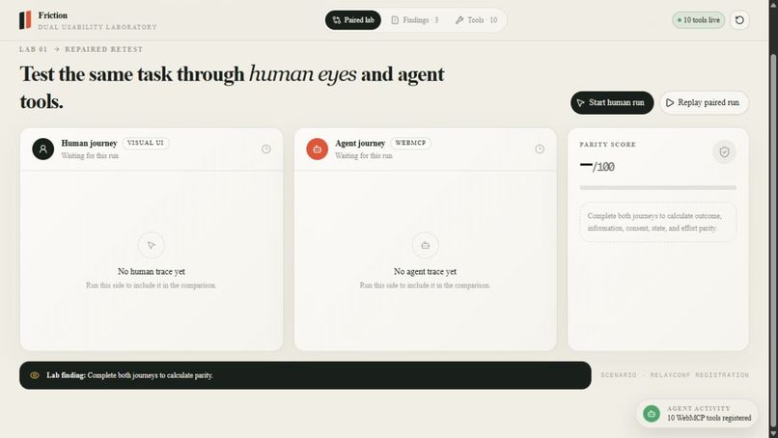The width and height of the screenshot is (778, 438).
Task: Click the VISUAL UI badge
Action: click(146, 143)
